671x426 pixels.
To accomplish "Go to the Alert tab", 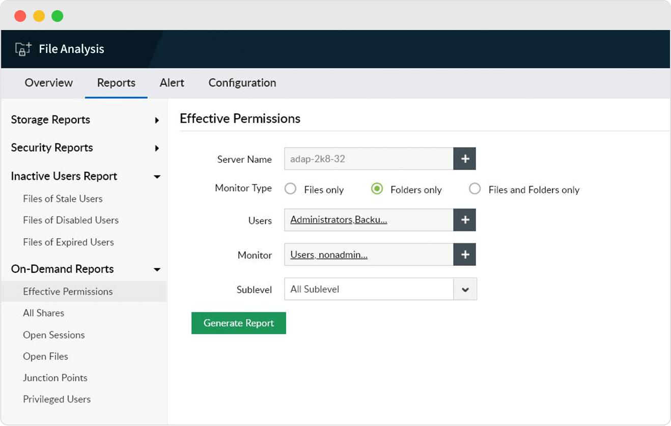I will pos(172,82).
